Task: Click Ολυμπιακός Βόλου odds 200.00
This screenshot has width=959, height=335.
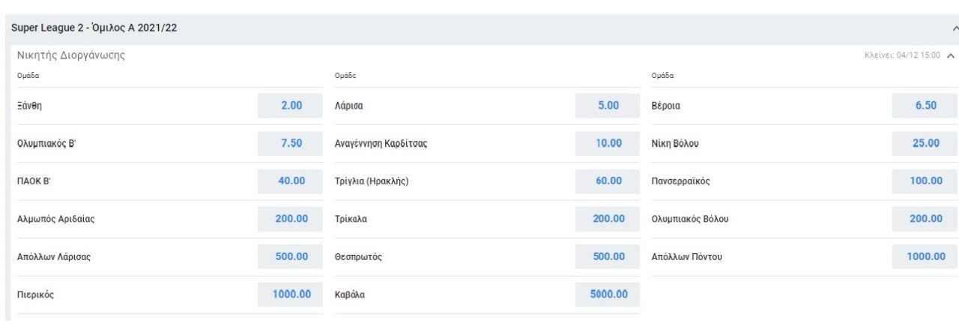Action: click(925, 219)
